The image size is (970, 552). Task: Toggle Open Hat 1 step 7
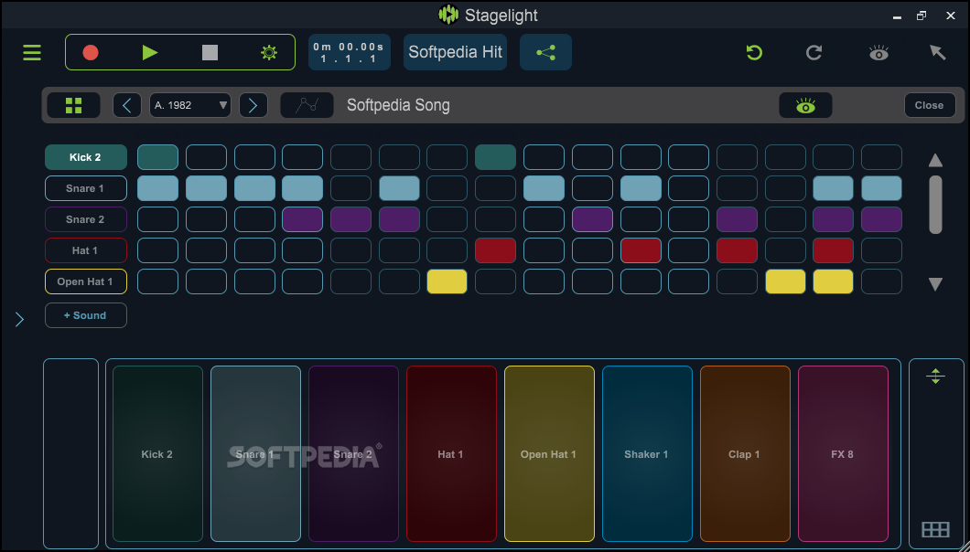(x=447, y=281)
